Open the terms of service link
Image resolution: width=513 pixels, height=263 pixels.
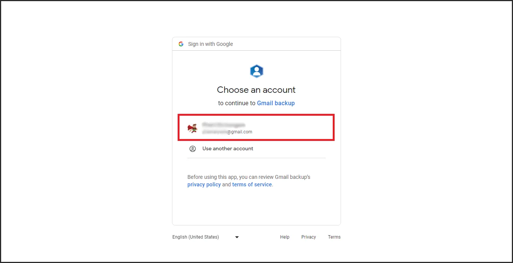(252, 184)
